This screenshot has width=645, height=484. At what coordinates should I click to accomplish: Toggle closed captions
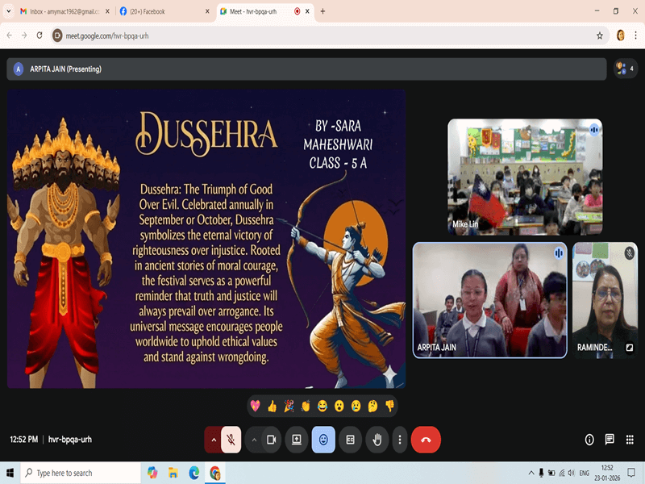click(x=350, y=440)
